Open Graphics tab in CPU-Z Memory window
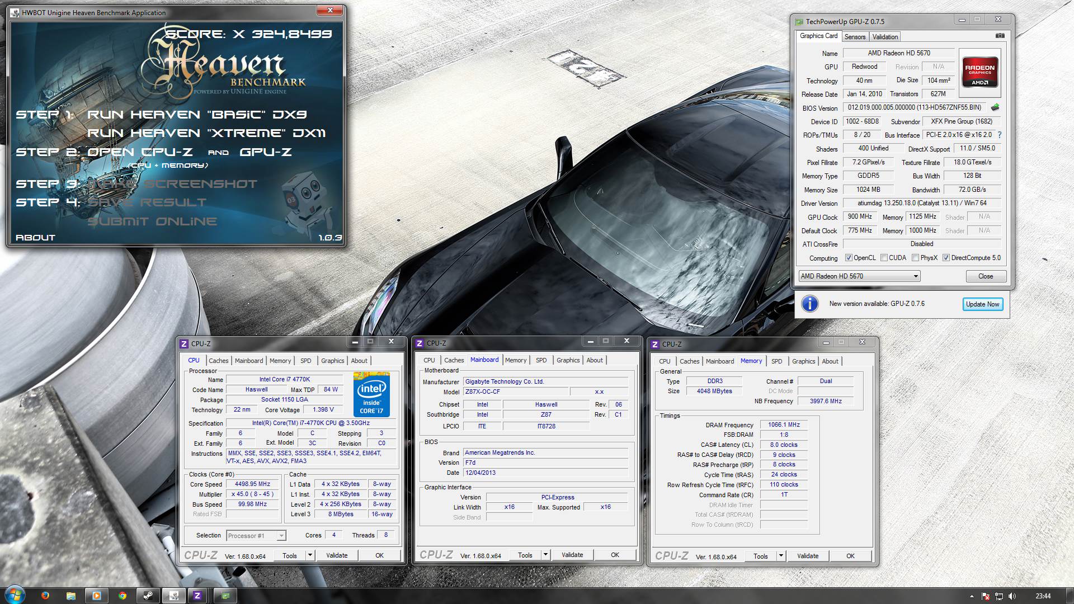Screen dimensions: 1074x604 [803, 361]
